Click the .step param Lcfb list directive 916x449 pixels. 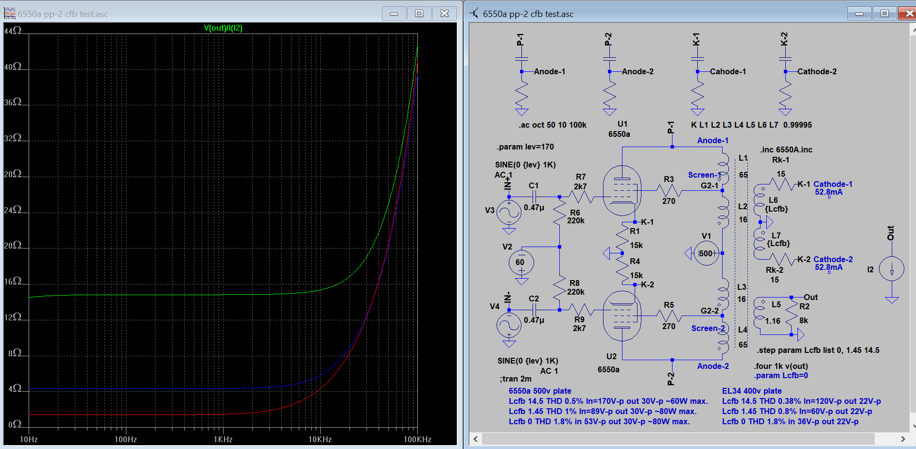coord(818,350)
